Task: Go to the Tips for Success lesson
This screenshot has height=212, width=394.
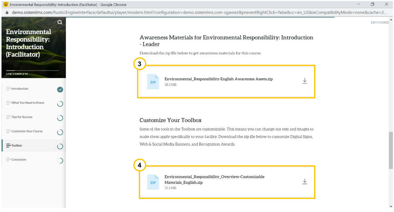Action: pos(22,117)
